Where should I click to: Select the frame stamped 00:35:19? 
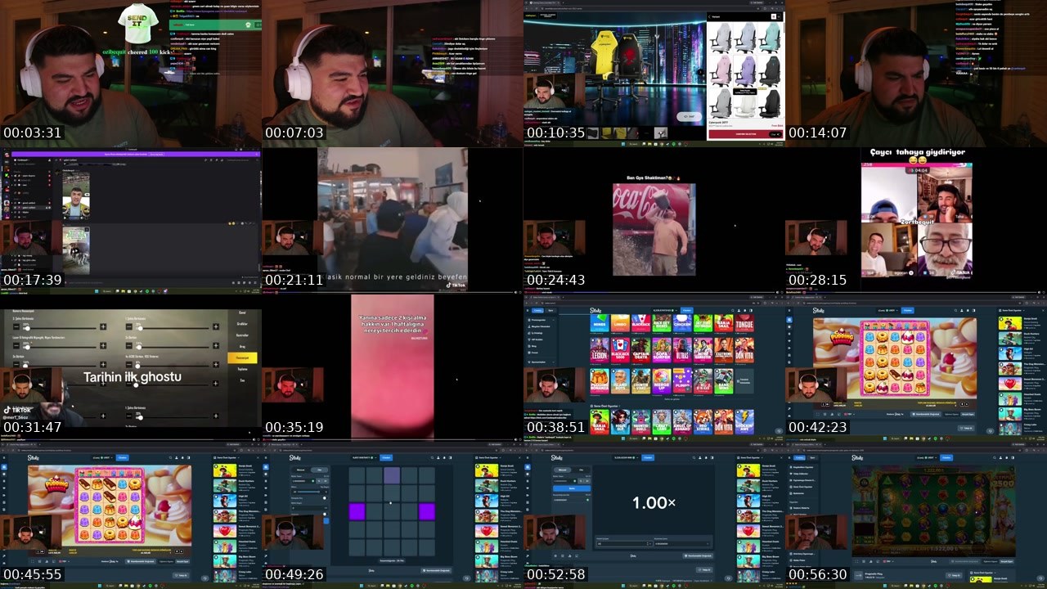tap(393, 368)
